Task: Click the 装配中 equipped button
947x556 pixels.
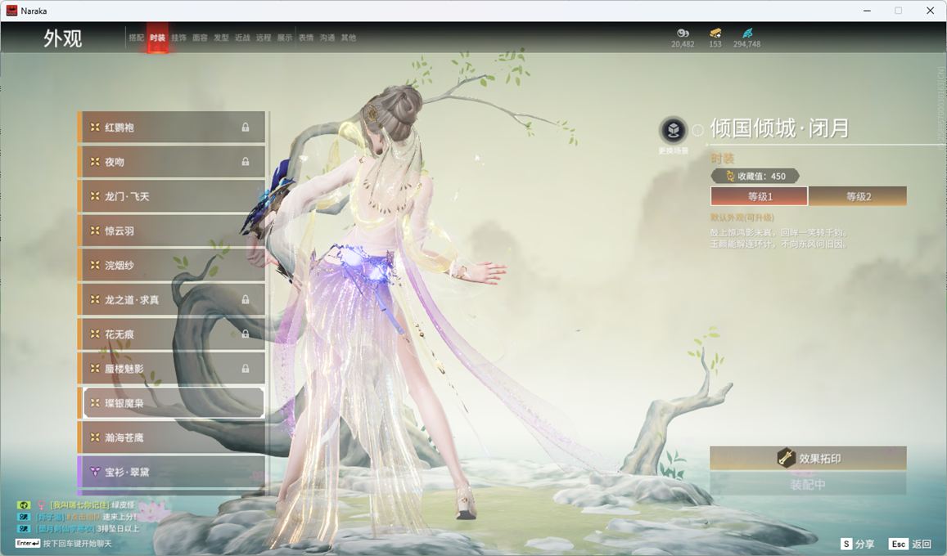Action: coord(808,484)
